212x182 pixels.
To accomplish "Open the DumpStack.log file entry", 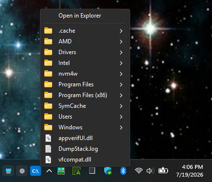I will pos(85,149).
